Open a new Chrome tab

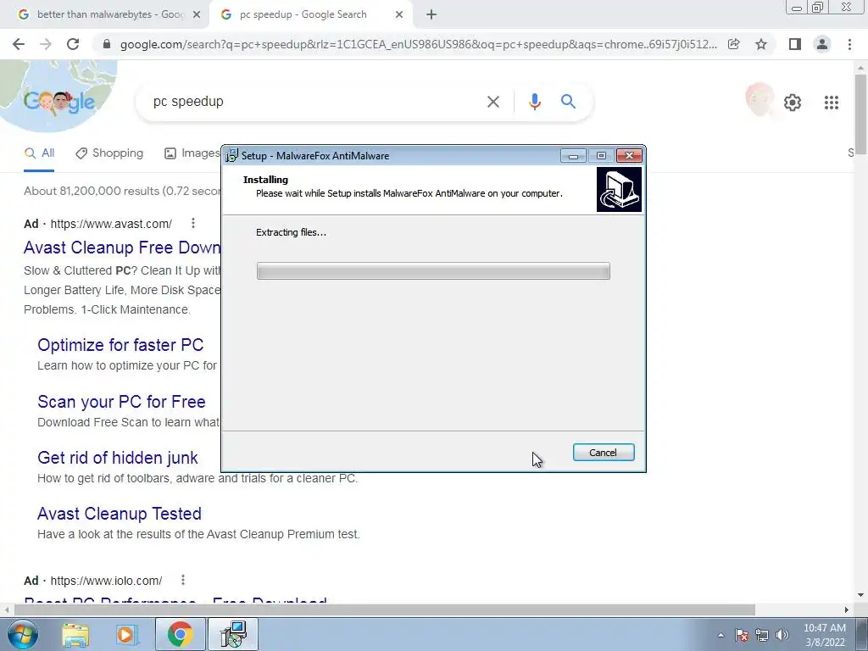(431, 15)
